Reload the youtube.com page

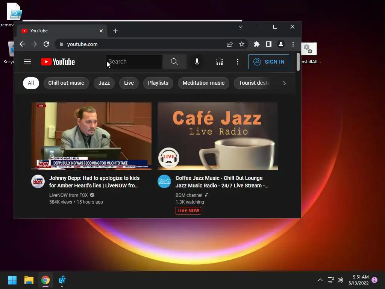(x=46, y=44)
